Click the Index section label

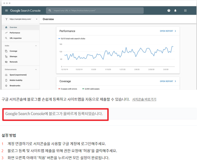7,46
